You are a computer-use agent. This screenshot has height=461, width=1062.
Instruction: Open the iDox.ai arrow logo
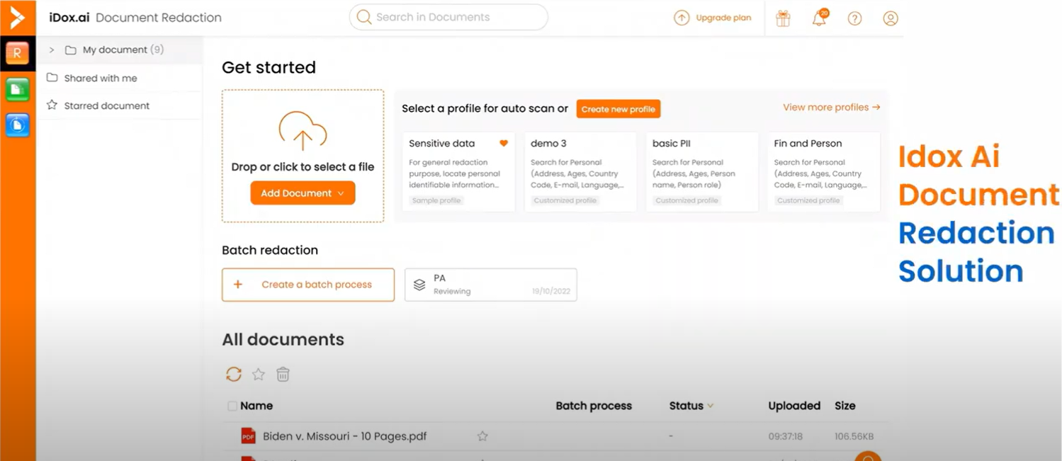[17, 18]
